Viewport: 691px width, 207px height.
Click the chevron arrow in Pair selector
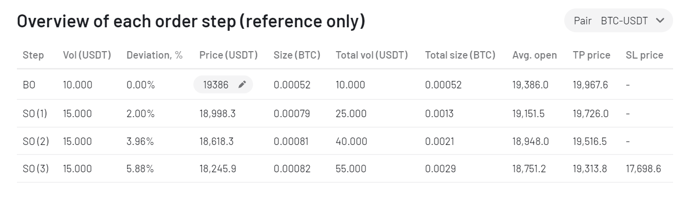(x=660, y=20)
